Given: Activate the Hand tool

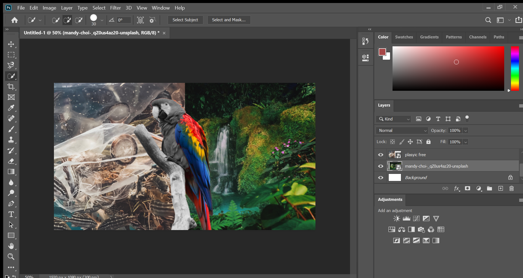Looking at the screenshot, I should [11, 246].
